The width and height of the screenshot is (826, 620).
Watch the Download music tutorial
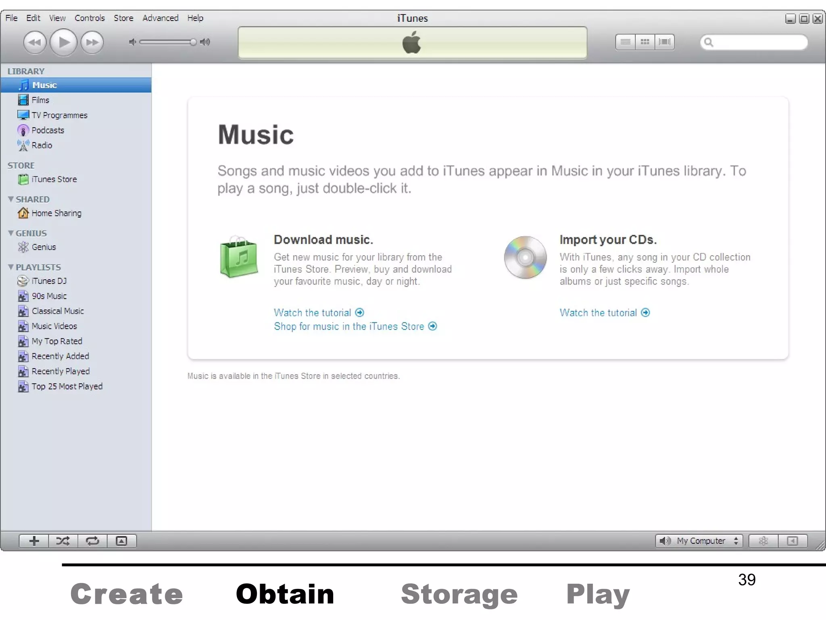pos(319,313)
